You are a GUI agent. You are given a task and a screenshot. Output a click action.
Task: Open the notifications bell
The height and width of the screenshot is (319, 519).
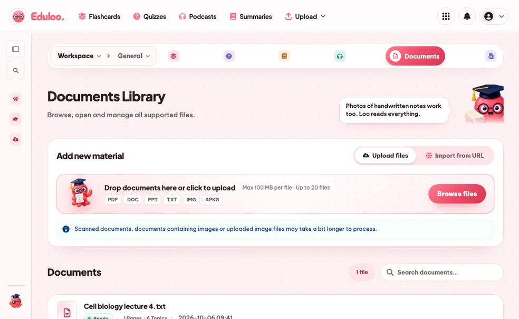(467, 16)
